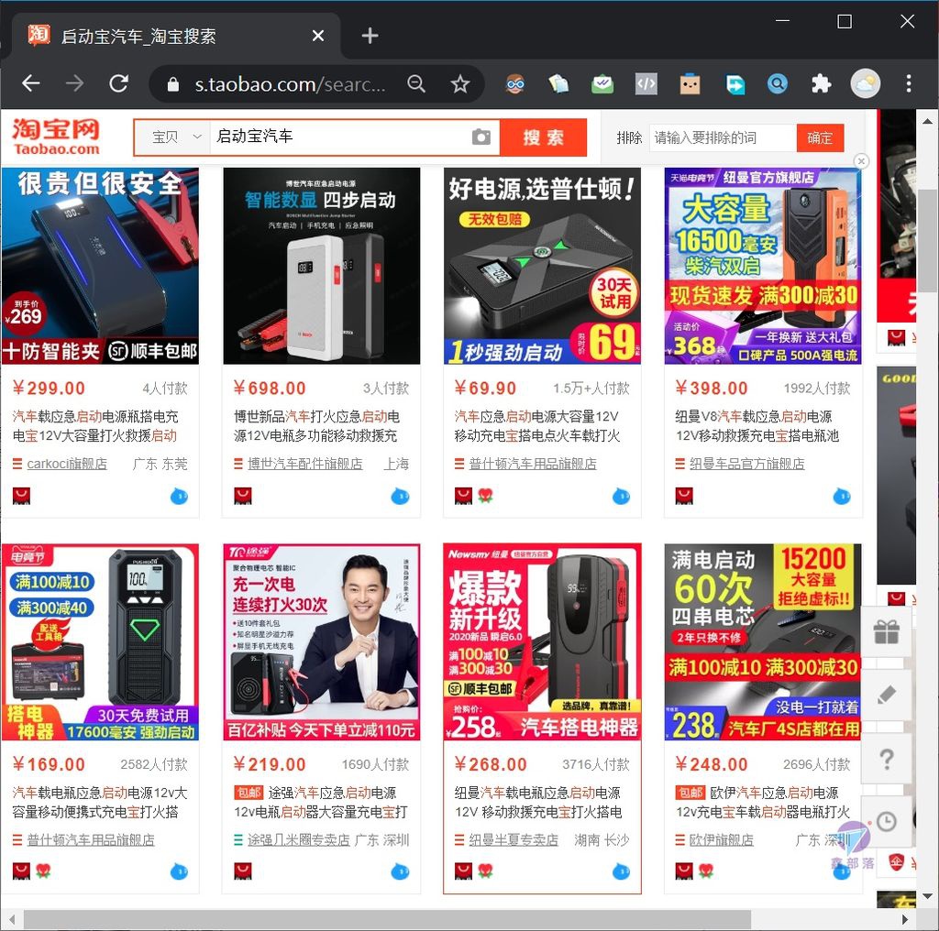Click the 请输入要排除的词 exclude field

(723, 137)
